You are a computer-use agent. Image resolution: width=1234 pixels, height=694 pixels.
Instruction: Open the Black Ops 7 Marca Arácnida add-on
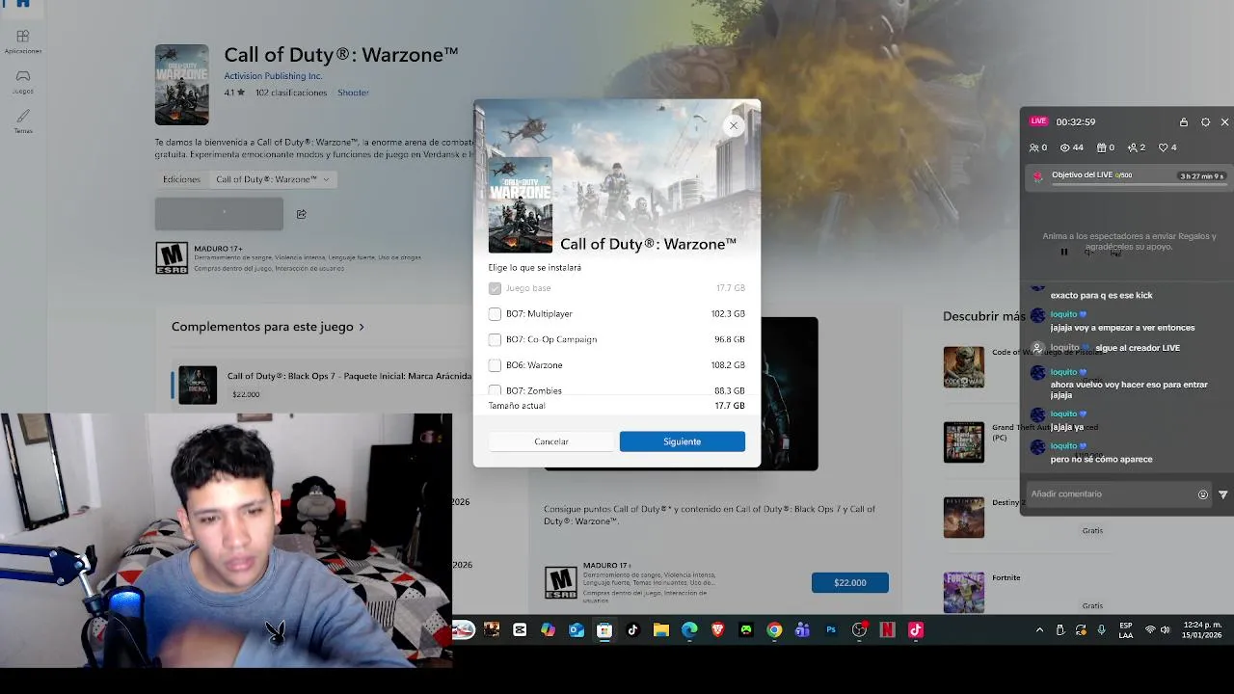pos(325,385)
